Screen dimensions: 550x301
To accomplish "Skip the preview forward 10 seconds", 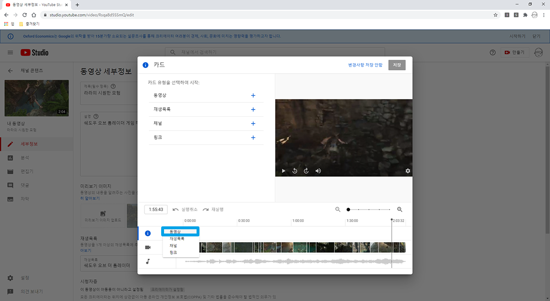I will pos(306,171).
